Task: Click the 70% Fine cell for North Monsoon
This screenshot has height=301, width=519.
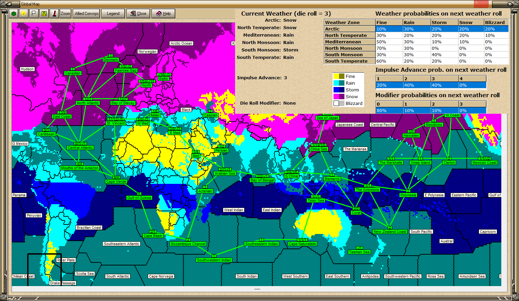Action: click(389, 48)
